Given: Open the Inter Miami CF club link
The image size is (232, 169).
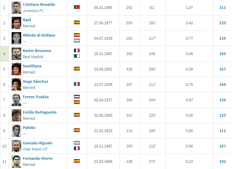Looking at the screenshot, I should tap(35, 149).
